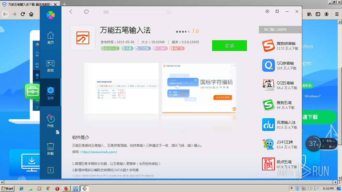342x192 pixels.
Task: Open the 游戏 games section
Action: coord(50,66)
